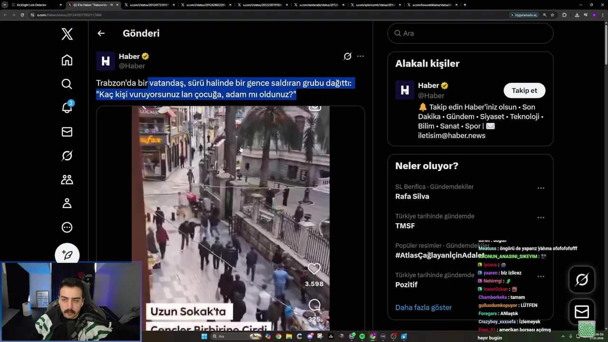Click the taskbar Ara search box
The width and height of the screenshot is (608, 342).
click(x=236, y=336)
